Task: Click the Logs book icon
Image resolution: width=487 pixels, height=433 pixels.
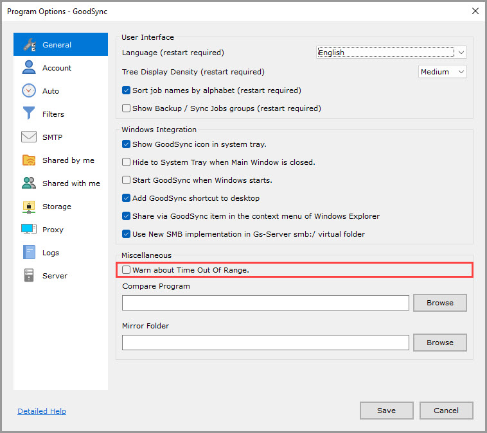Action: [x=29, y=252]
